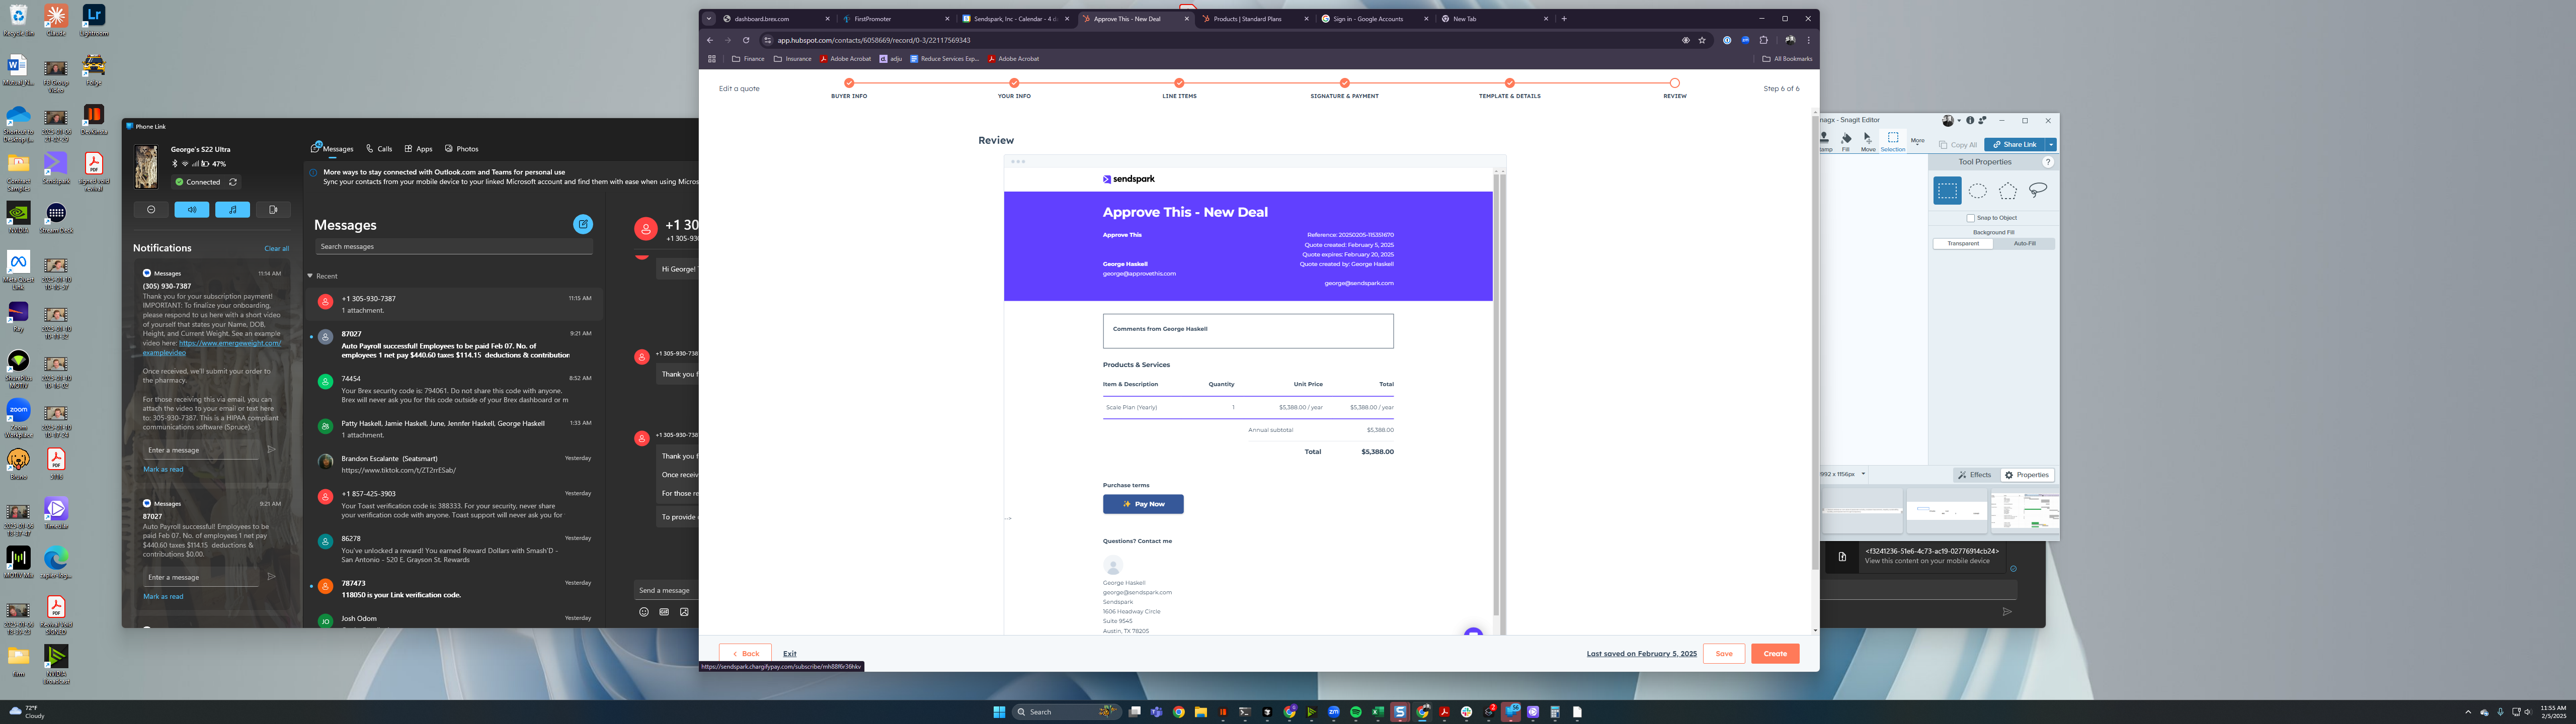This screenshot has height=724, width=2576.
Task: Open the Apps tab in Phone Link
Action: point(419,148)
